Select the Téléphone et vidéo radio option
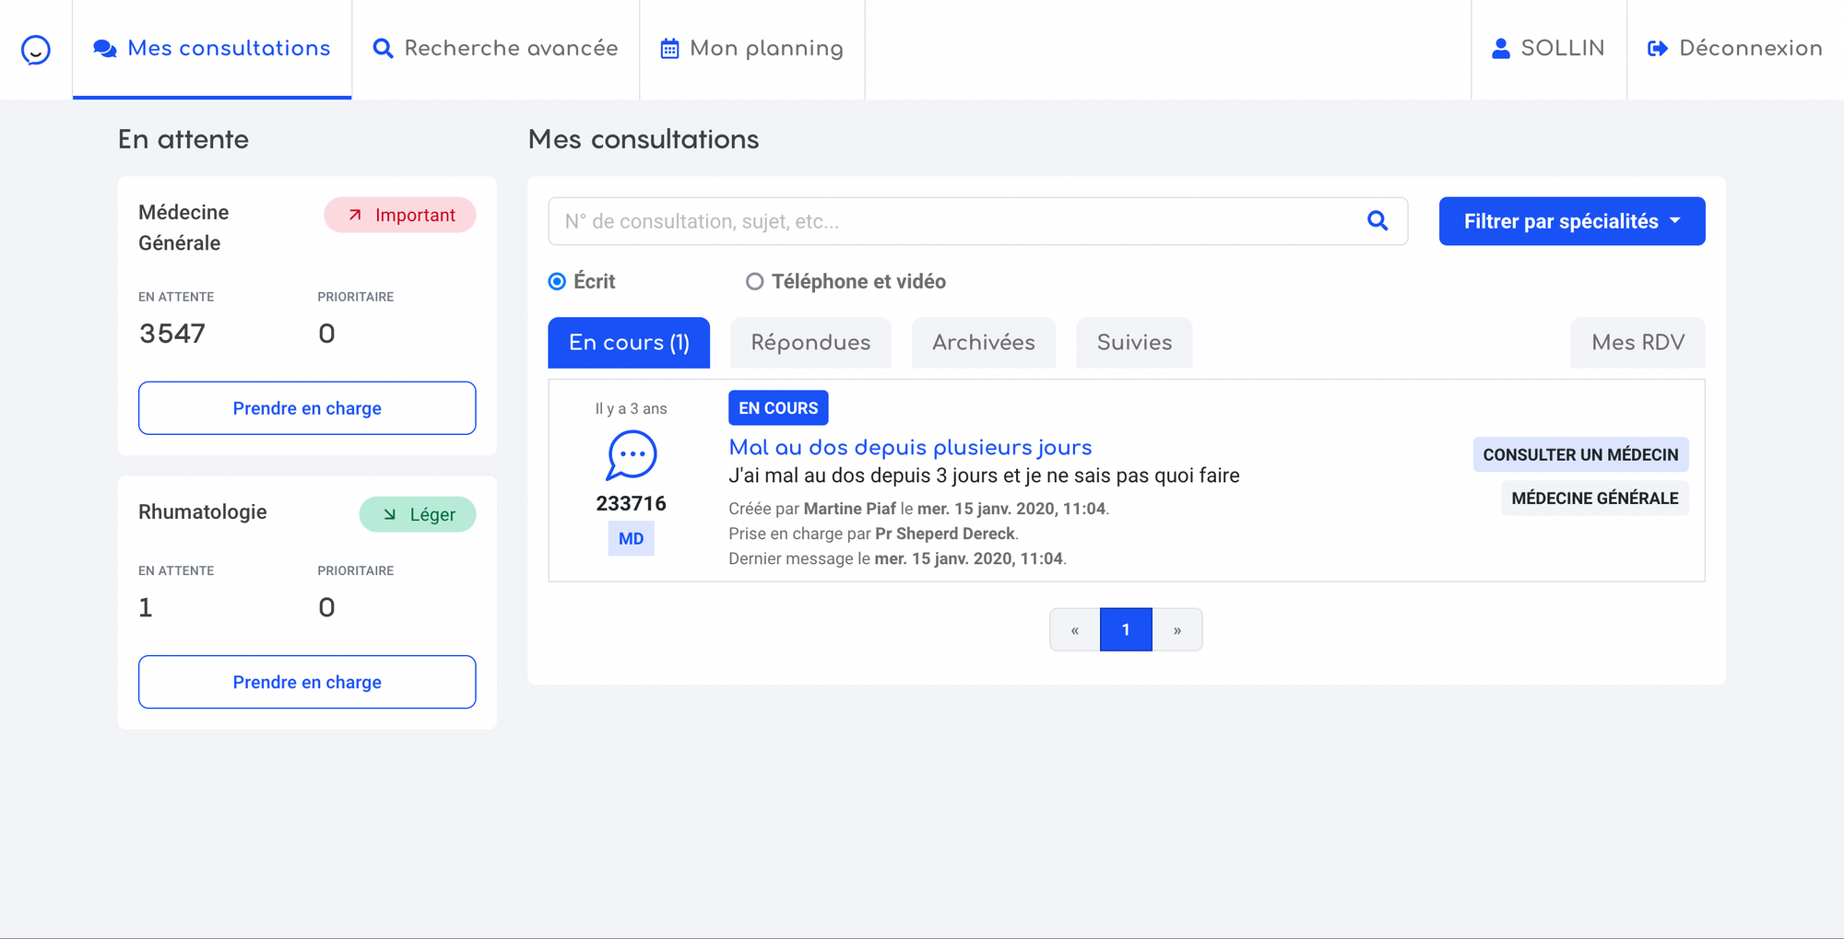 tap(754, 282)
